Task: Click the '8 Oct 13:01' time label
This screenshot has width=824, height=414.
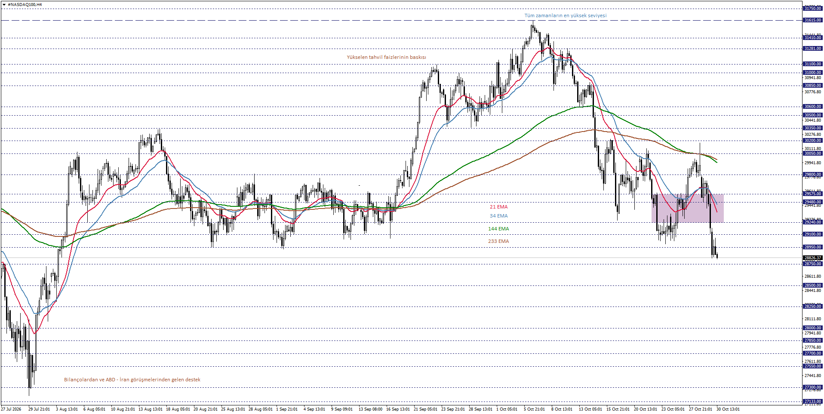Action: (562, 409)
